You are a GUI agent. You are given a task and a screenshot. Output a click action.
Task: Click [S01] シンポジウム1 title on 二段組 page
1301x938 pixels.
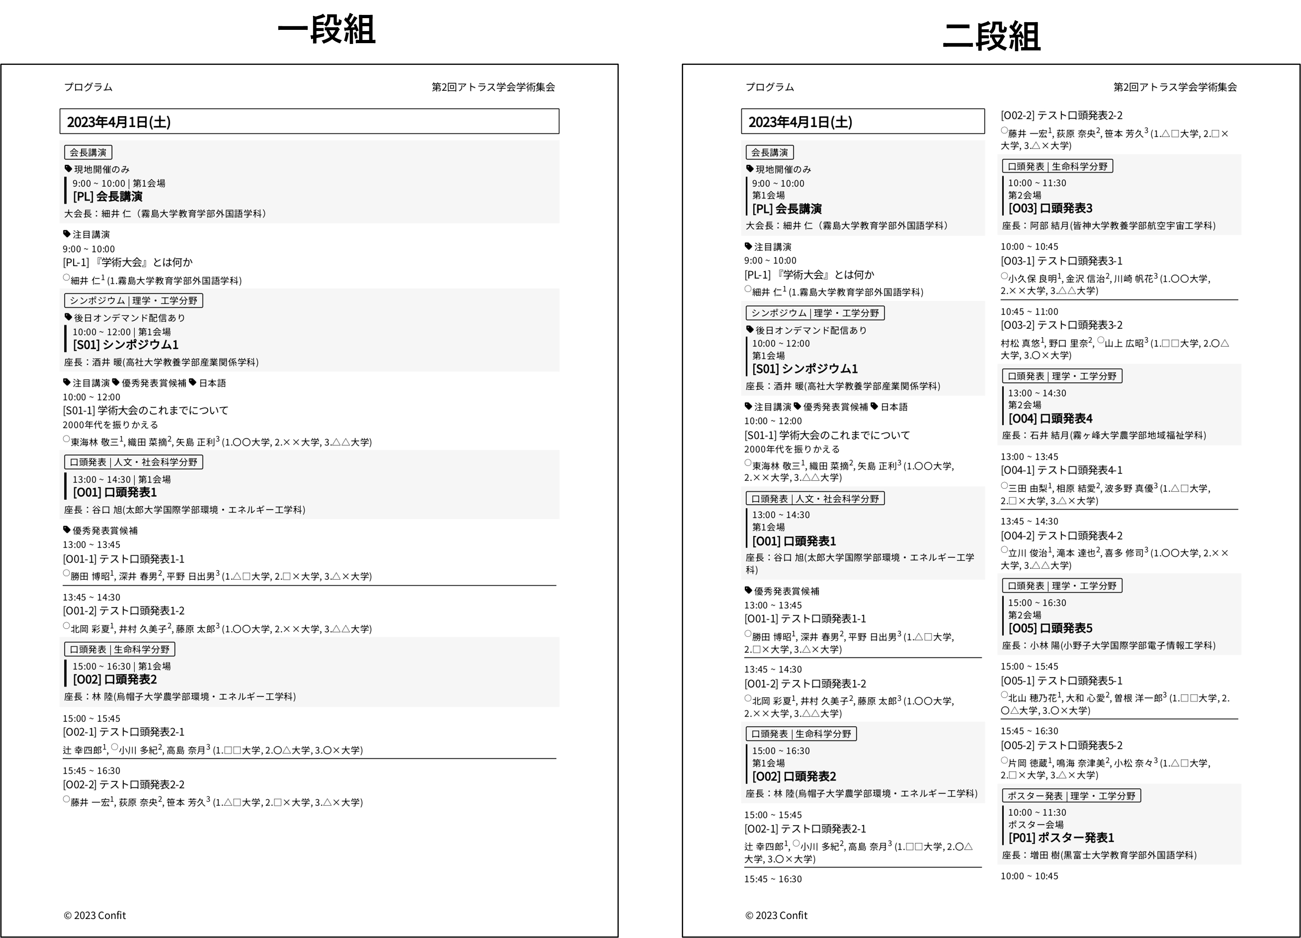point(805,368)
